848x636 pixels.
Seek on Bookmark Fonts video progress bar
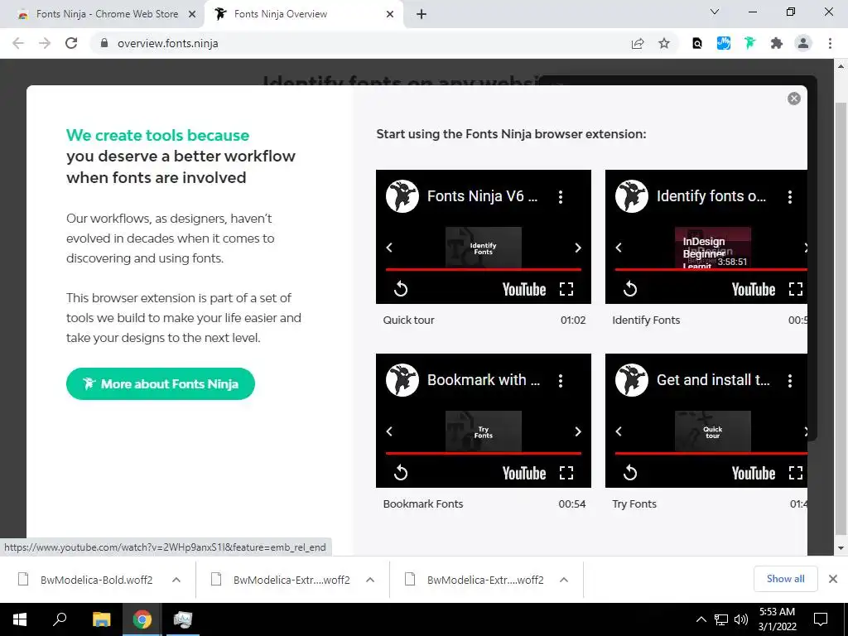[484, 453]
